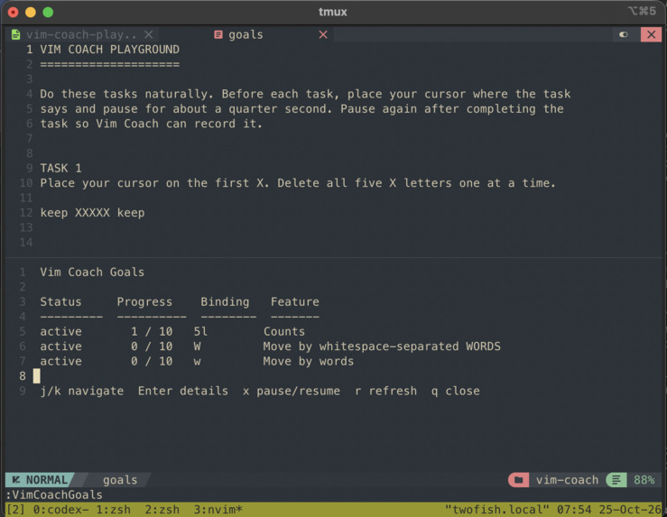
Task: Click the tmux window title text
Action: [333, 12]
